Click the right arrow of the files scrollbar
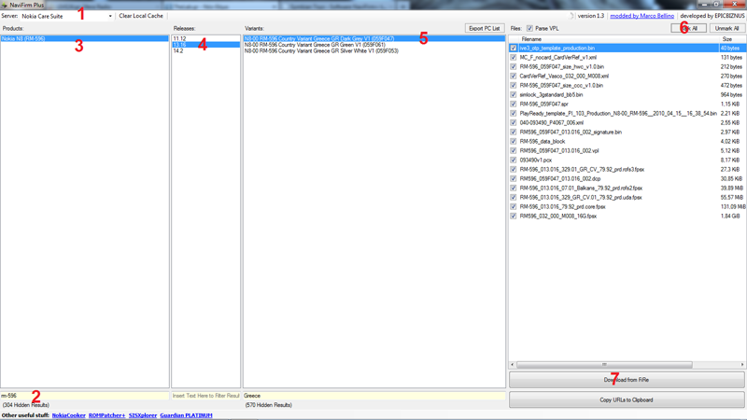The height and width of the screenshot is (420, 747). point(742,365)
